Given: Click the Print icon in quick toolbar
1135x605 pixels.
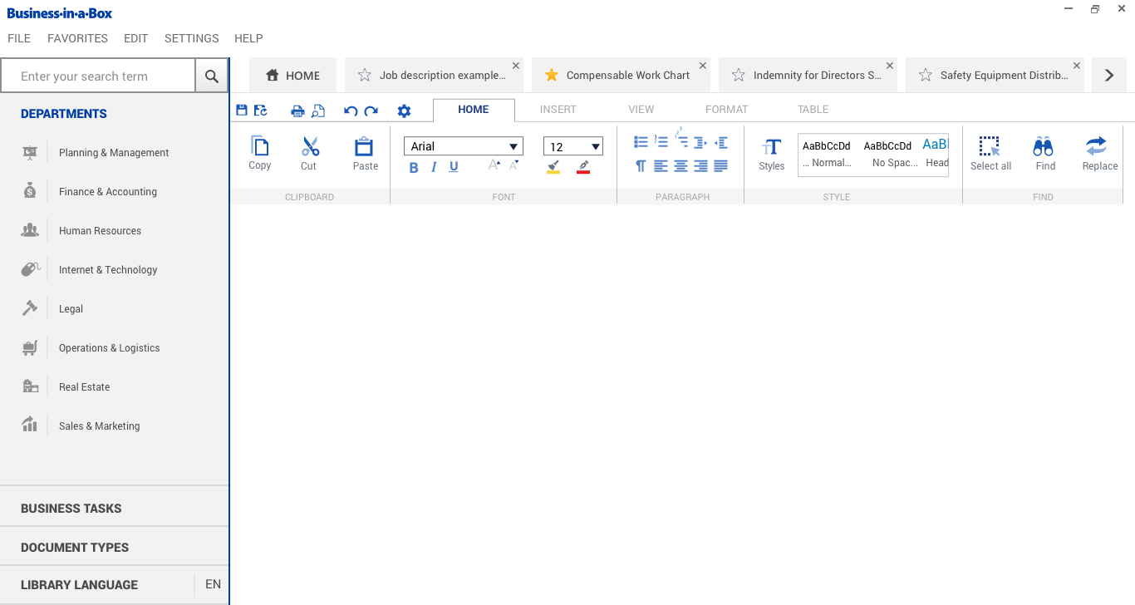Looking at the screenshot, I should coord(297,111).
